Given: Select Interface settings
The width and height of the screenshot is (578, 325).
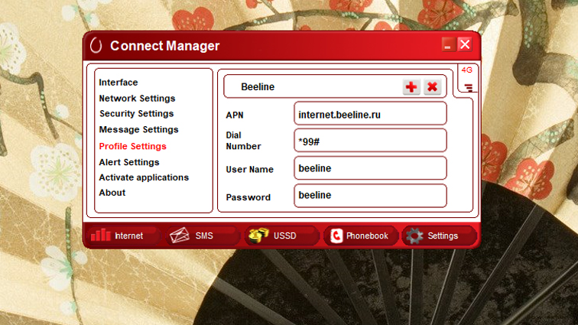Looking at the screenshot, I should (119, 83).
